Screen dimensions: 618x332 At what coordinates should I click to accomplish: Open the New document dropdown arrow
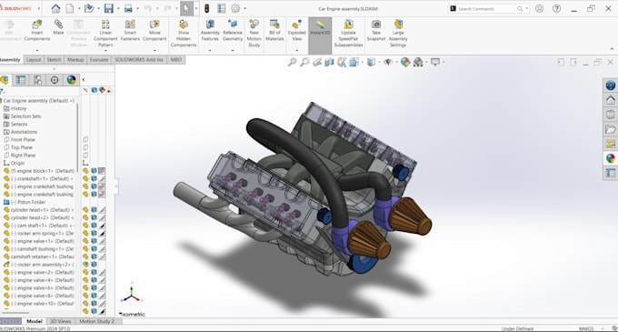click(78, 8)
